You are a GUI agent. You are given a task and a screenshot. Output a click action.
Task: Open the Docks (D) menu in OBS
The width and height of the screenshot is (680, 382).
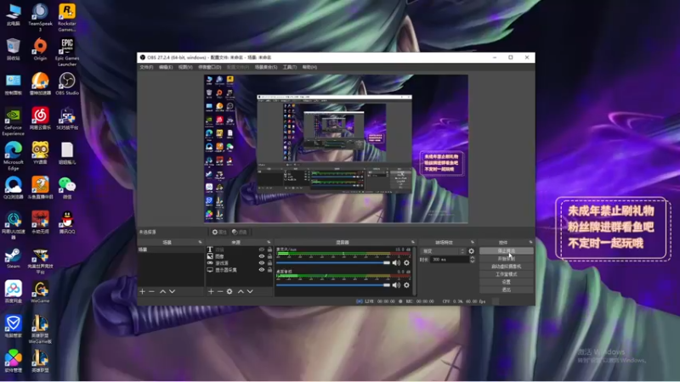pyautogui.click(x=209, y=67)
